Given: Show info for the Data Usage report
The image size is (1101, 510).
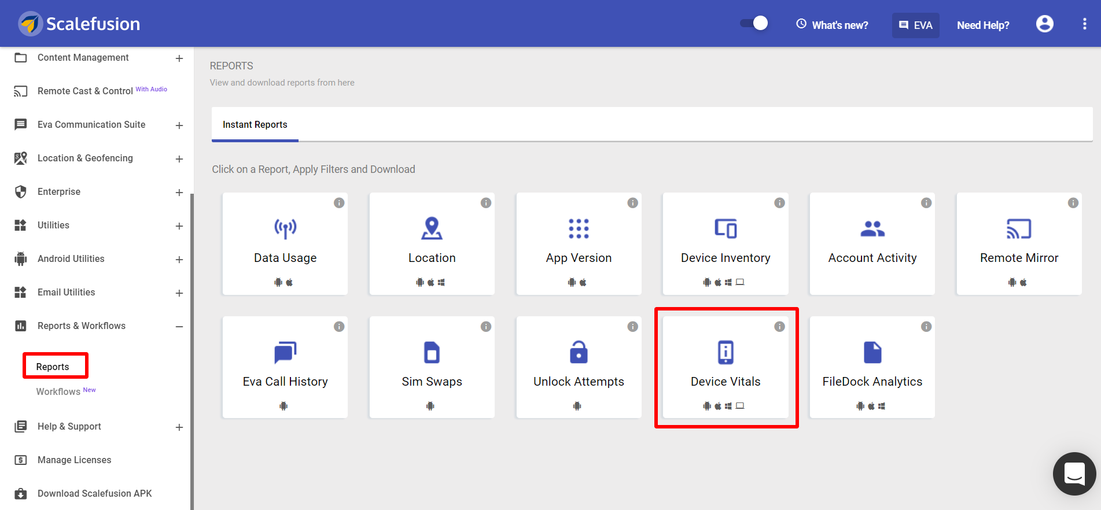Looking at the screenshot, I should click(339, 203).
